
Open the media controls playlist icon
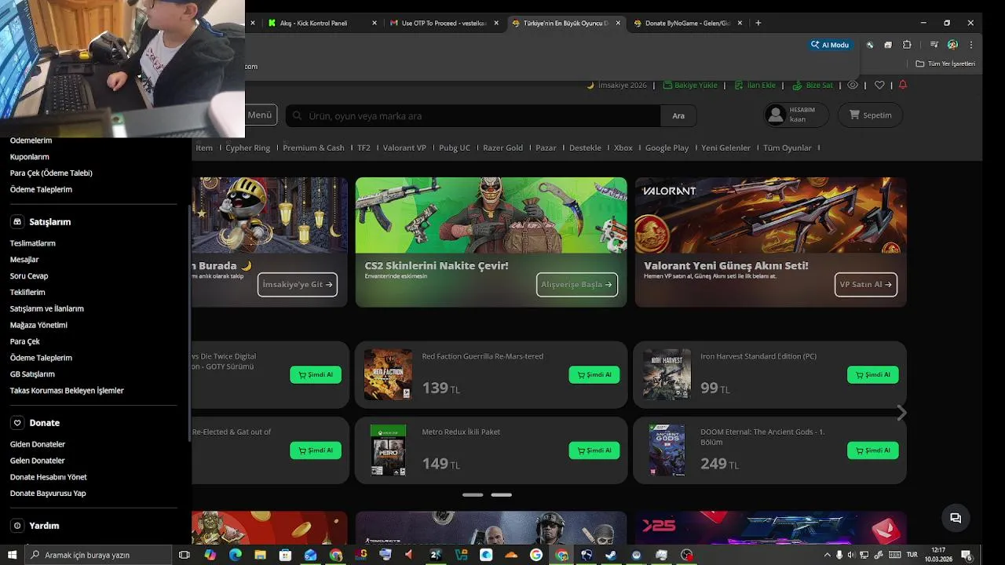tap(934, 45)
